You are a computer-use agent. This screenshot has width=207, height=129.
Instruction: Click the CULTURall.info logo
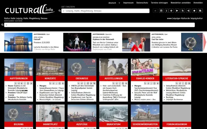[30, 10]
